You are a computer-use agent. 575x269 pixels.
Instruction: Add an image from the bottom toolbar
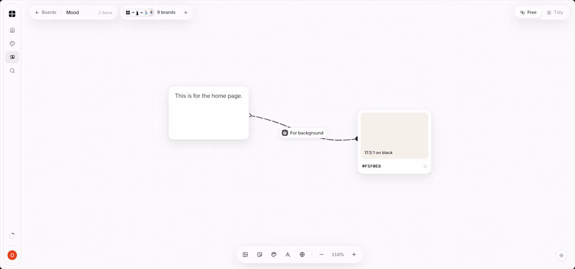245,254
